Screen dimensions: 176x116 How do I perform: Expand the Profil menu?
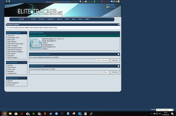67,19
